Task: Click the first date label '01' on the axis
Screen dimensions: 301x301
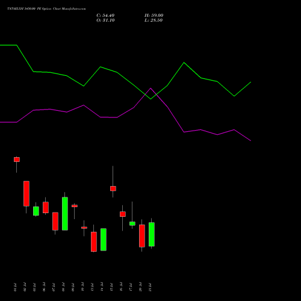Action: (15, 287)
